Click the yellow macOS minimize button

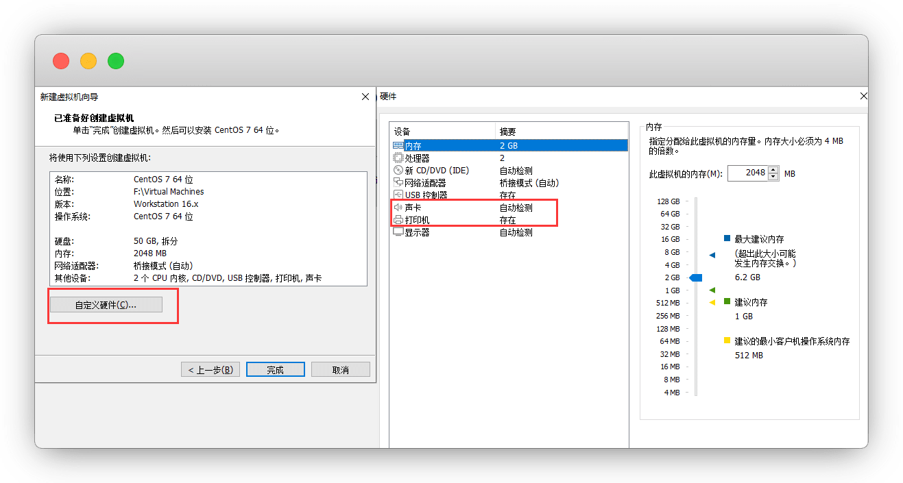pos(88,61)
